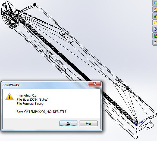Confirm STL save with Да button
This screenshot has width=157, height=141.
pyautogui.click(x=68, y=123)
